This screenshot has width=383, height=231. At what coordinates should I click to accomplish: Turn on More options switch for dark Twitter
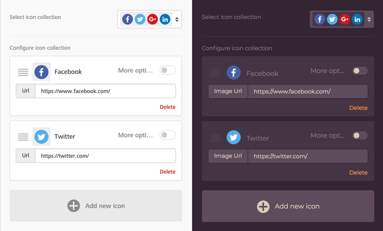tap(360, 136)
